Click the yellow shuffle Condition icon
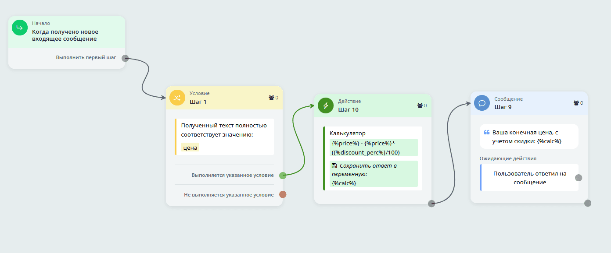This screenshot has height=253, width=611. tap(177, 98)
